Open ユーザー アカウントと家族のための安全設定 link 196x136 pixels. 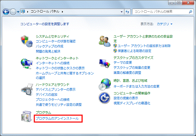(143, 39)
